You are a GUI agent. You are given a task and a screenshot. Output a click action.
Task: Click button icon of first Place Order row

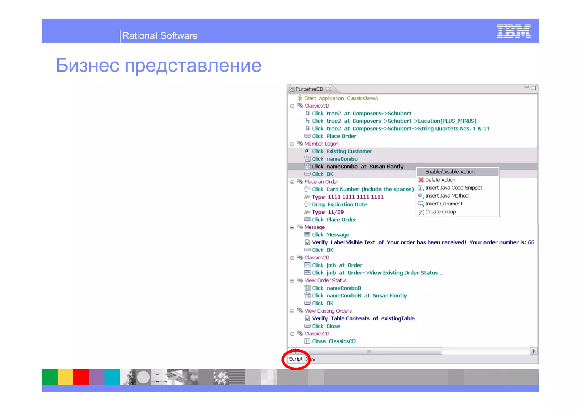coord(307,136)
